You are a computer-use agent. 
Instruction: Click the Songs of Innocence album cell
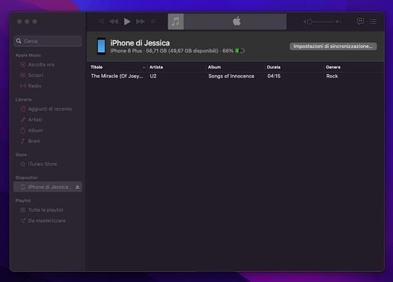(231, 76)
